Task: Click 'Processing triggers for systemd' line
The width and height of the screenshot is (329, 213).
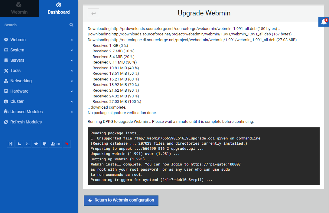Action: (151, 180)
